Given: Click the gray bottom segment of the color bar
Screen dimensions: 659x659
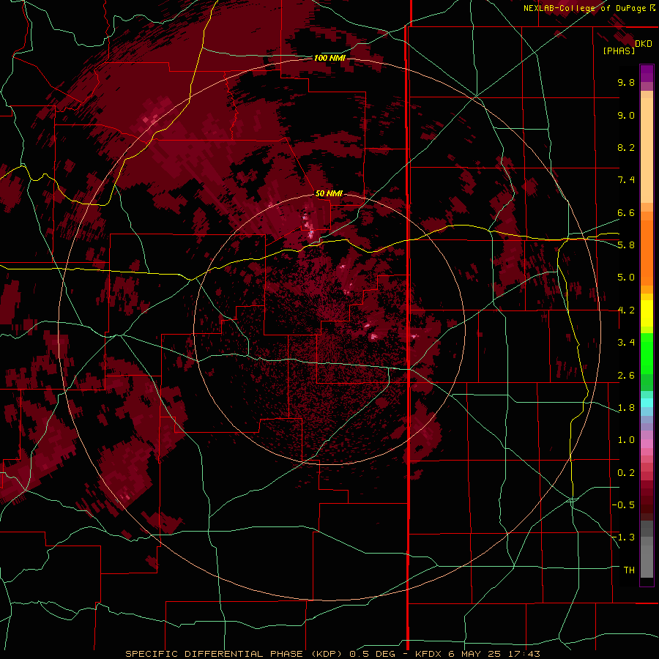Looking at the screenshot, I should [647, 558].
